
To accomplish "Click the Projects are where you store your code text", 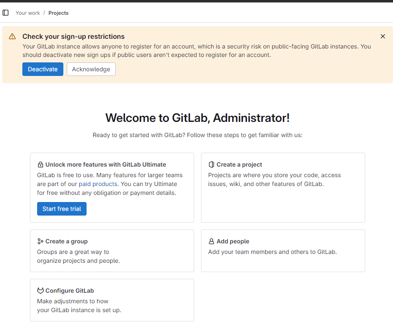I will pos(274,180).
